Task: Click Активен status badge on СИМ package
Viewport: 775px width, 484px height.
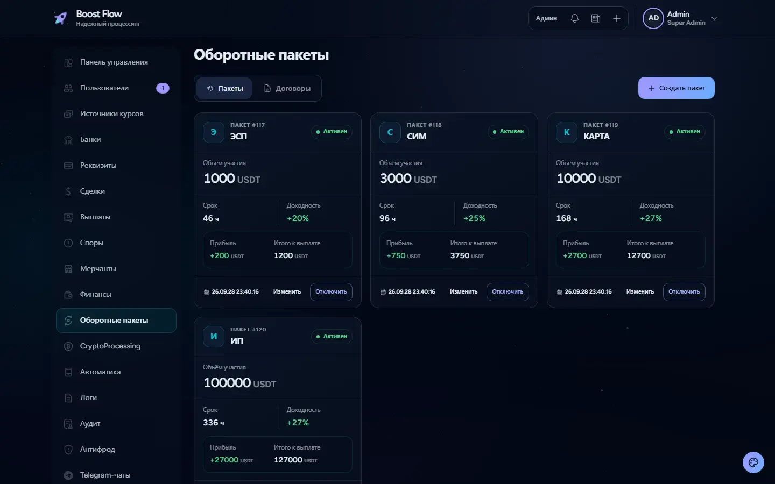Action: point(508,132)
